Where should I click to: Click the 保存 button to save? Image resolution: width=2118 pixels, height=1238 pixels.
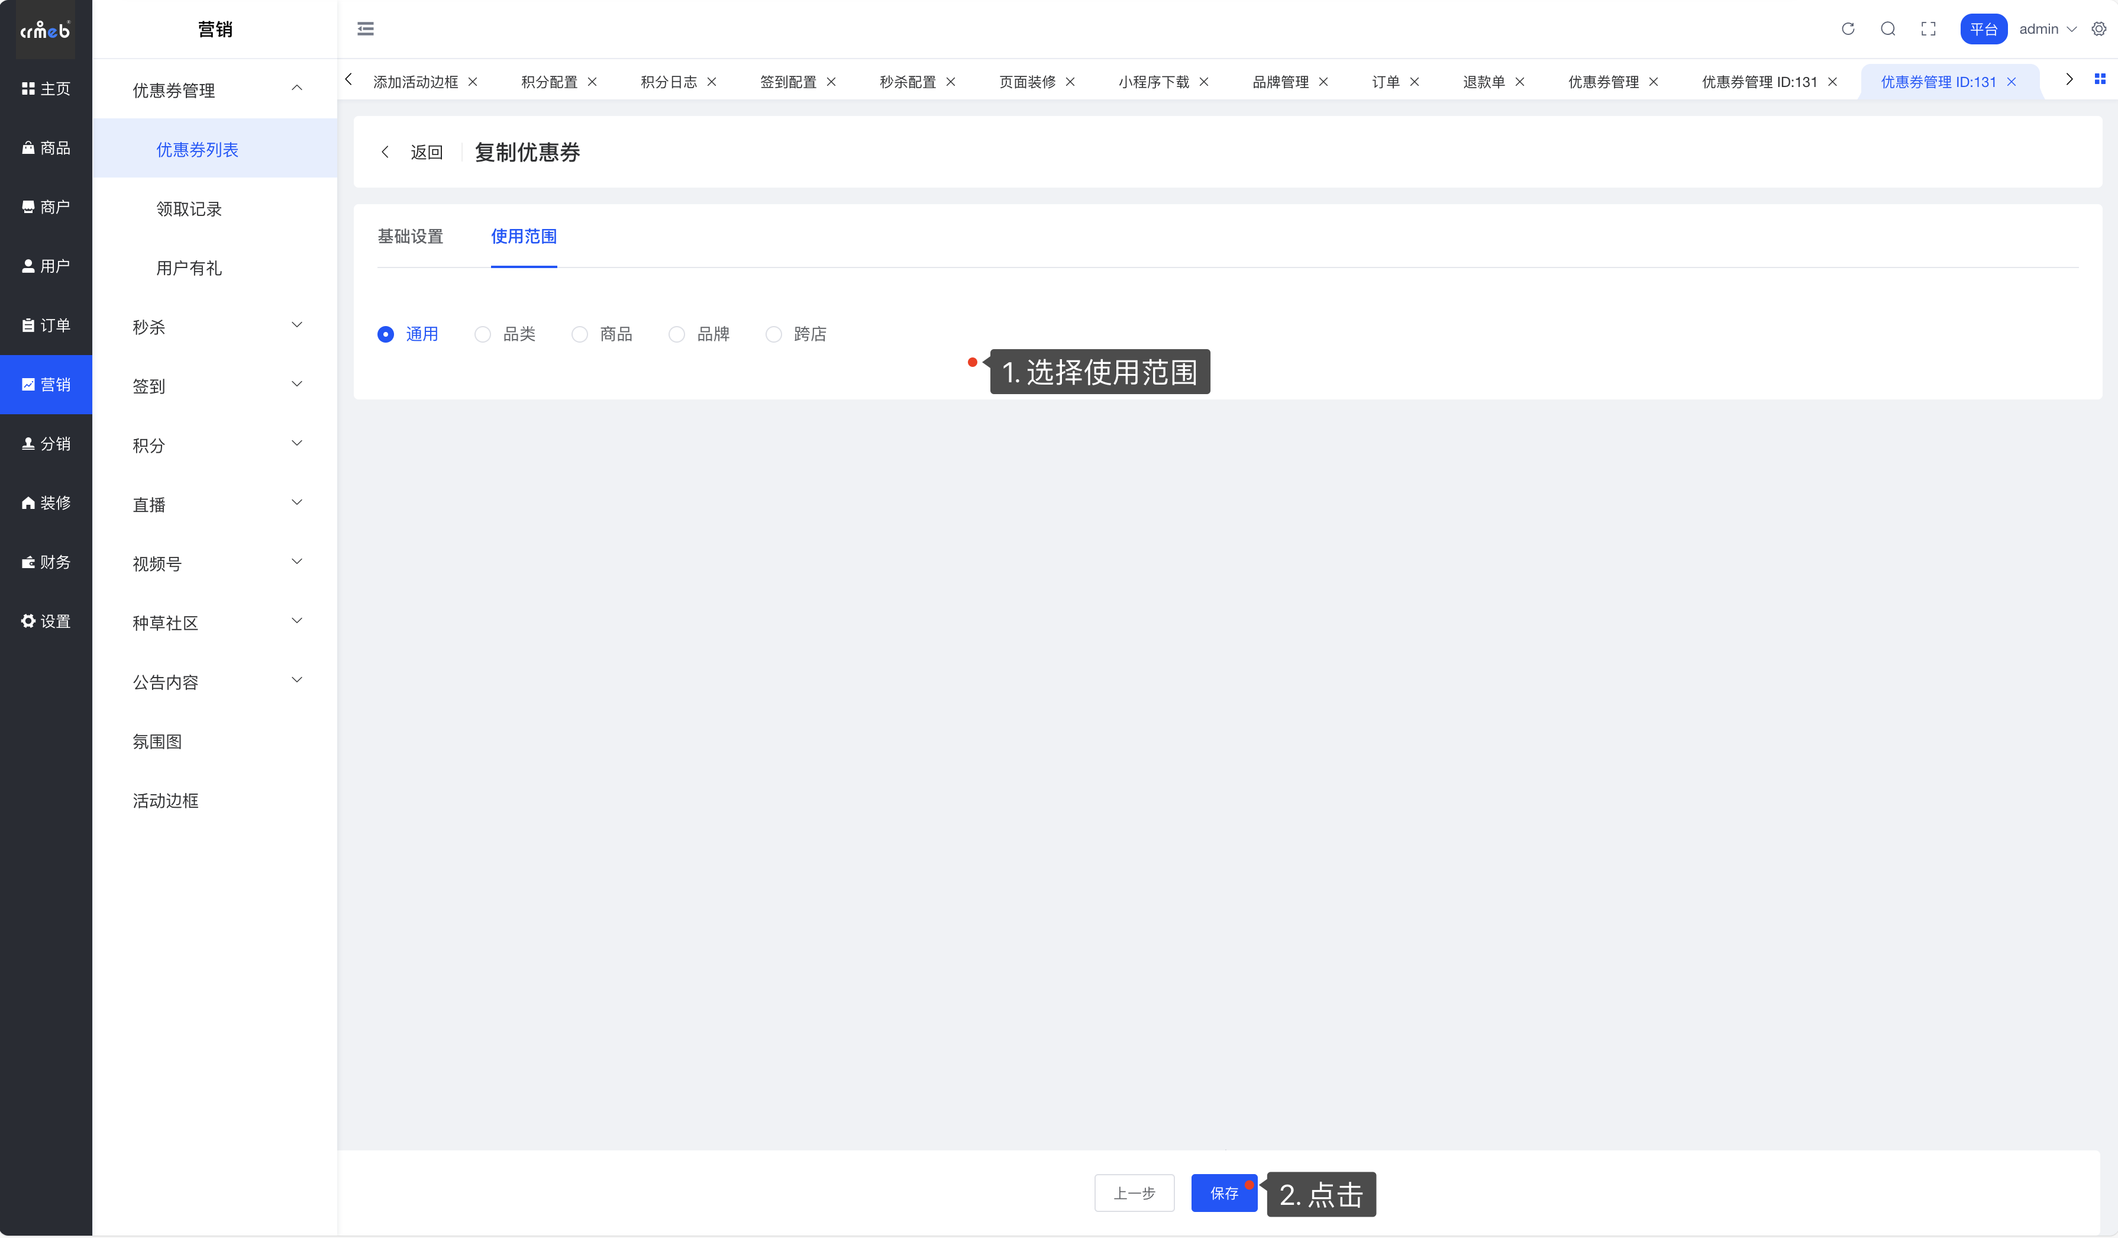tap(1223, 1192)
